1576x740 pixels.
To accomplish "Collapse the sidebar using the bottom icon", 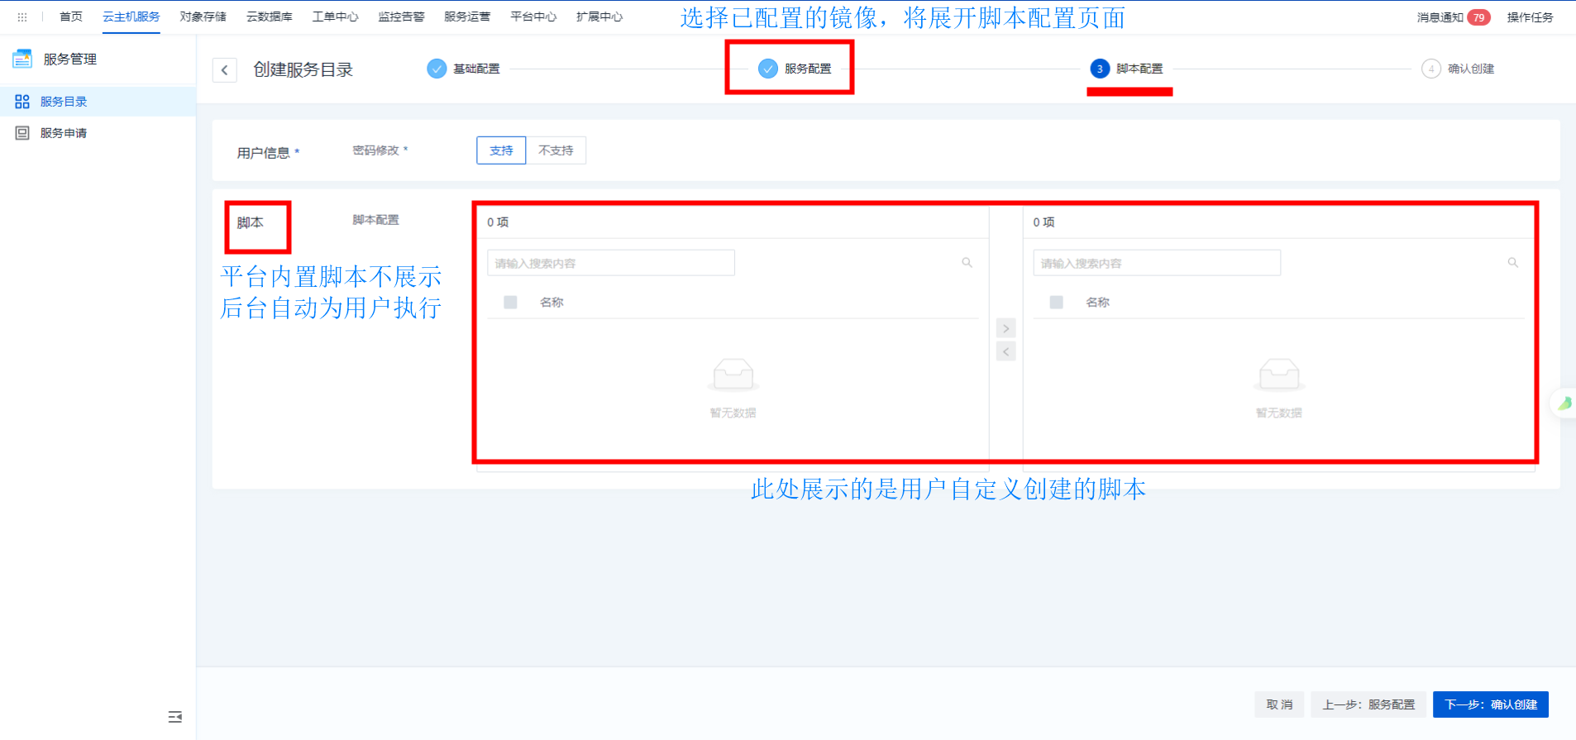I will [x=174, y=717].
